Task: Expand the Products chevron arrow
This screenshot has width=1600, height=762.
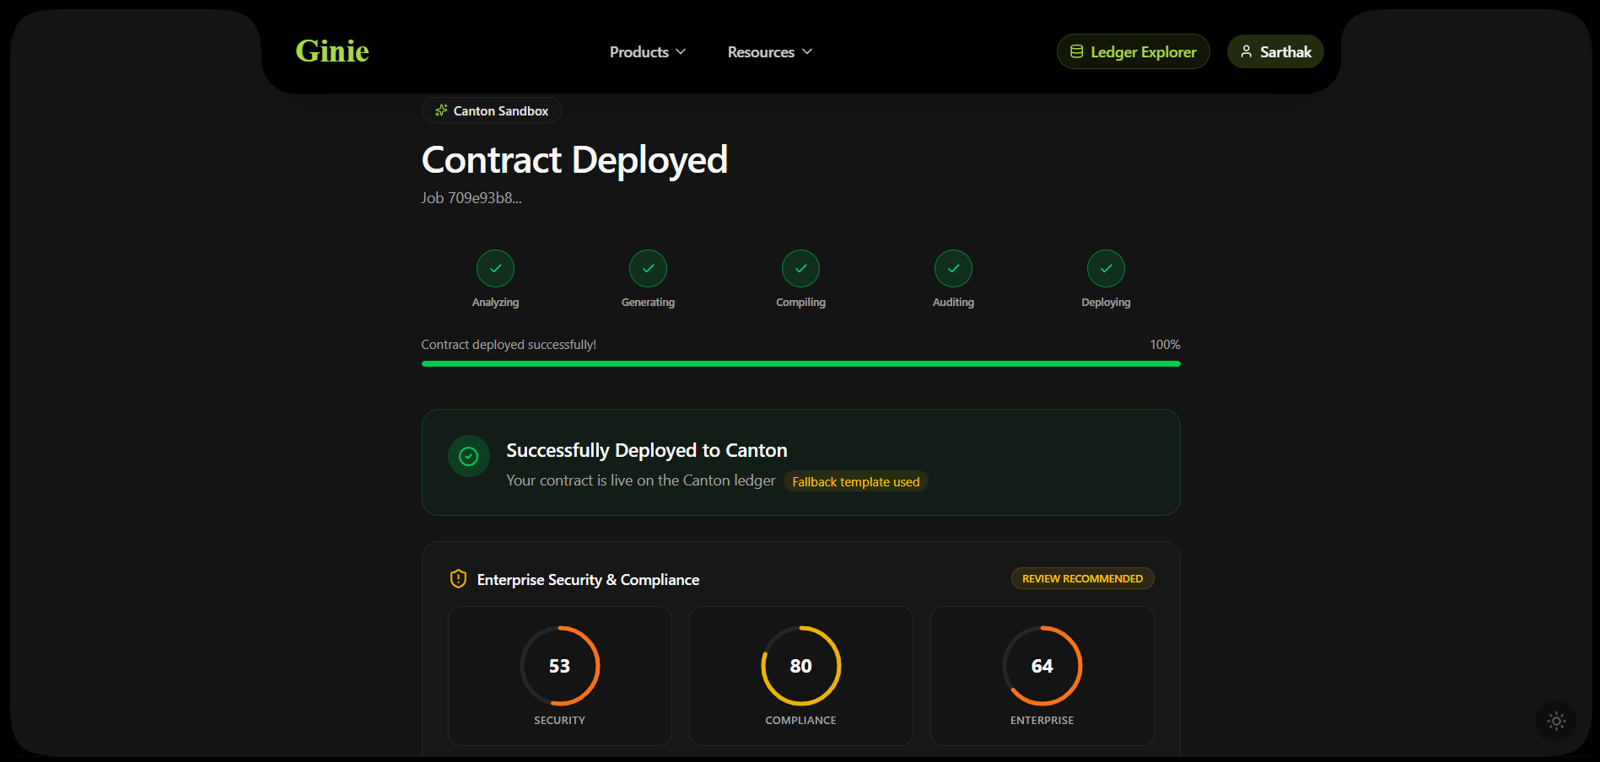Action: (x=681, y=52)
